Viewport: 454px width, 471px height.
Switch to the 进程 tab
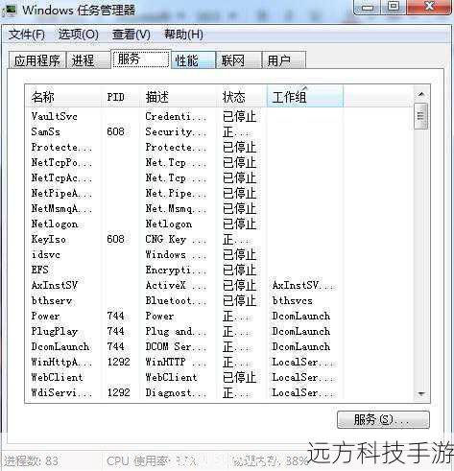[88, 60]
